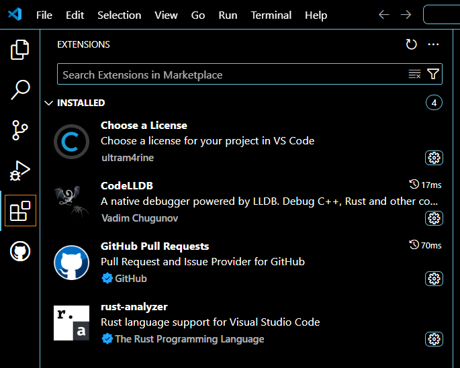Open manage gear for GitHub Pull Requests

pos(434,279)
